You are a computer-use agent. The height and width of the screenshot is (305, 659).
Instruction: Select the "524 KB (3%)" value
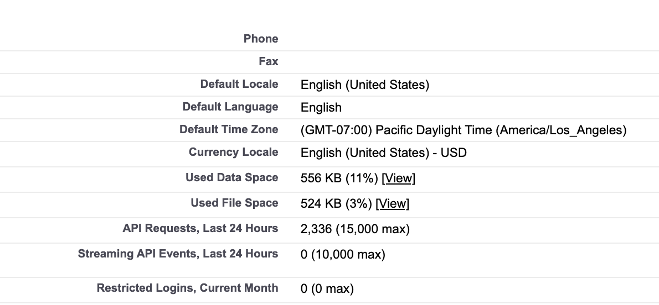(337, 203)
